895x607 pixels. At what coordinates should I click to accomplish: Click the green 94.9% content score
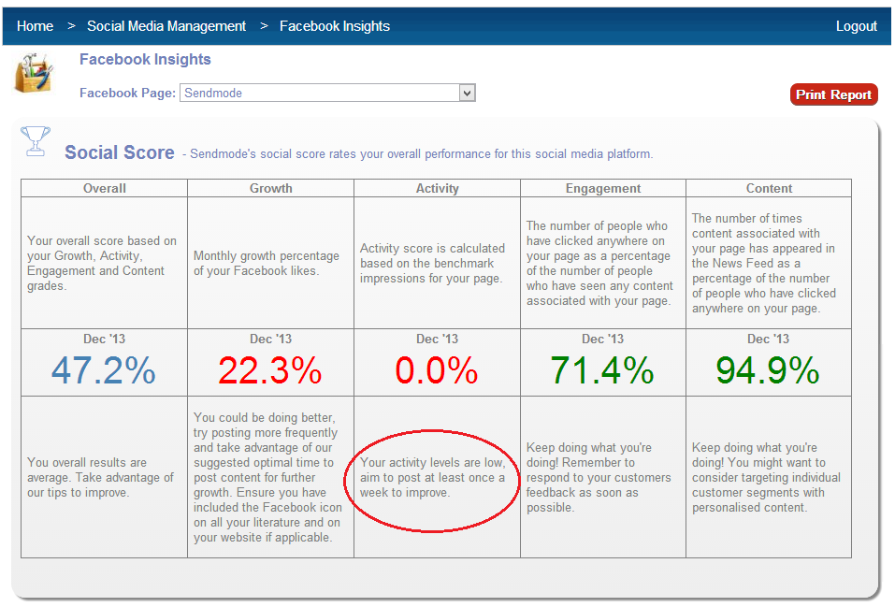[x=769, y=371]
